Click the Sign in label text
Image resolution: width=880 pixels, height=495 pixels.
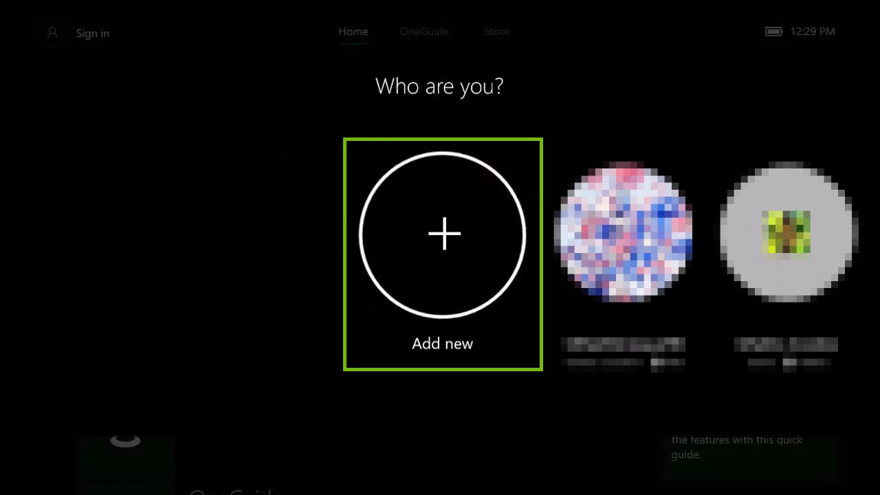click(x=92, y=33)
